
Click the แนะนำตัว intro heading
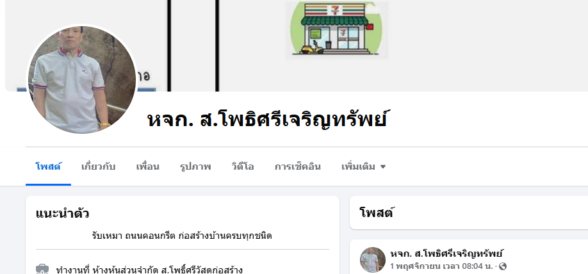(x=62, y=214)
